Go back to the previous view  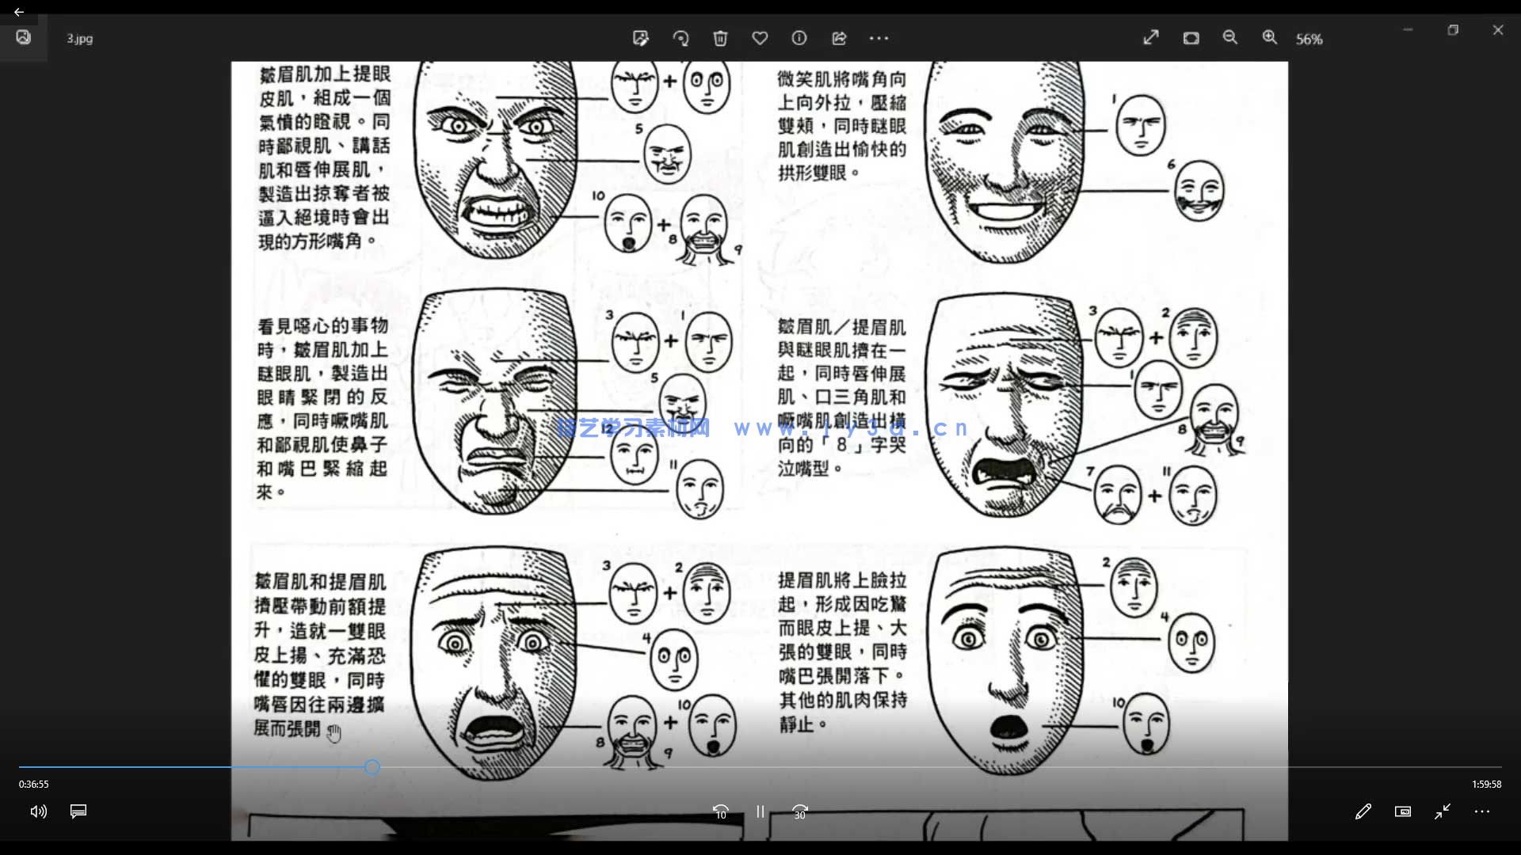pos(19,12)
